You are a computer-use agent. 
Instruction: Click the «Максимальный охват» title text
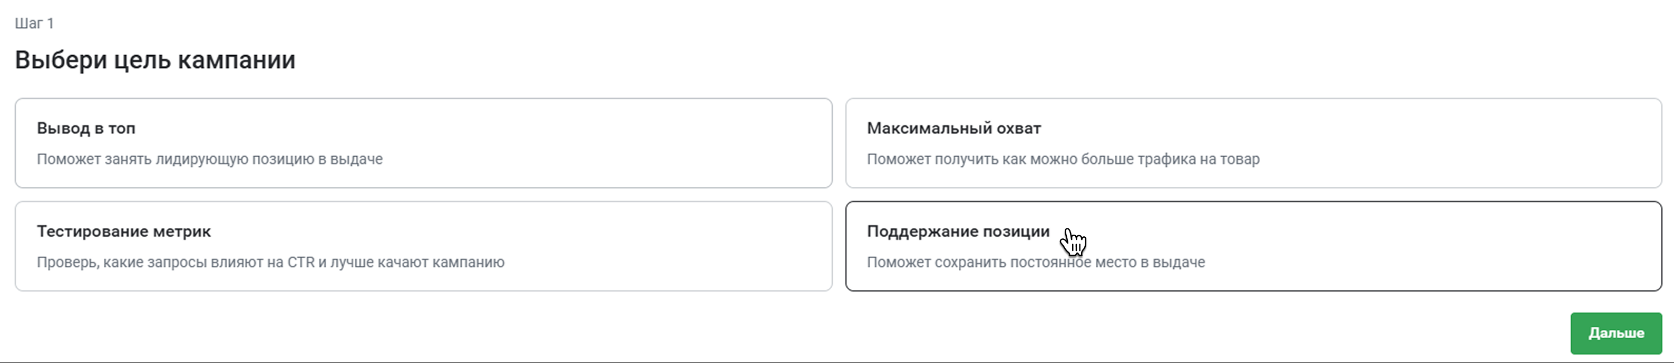click(x=953, y=128)
